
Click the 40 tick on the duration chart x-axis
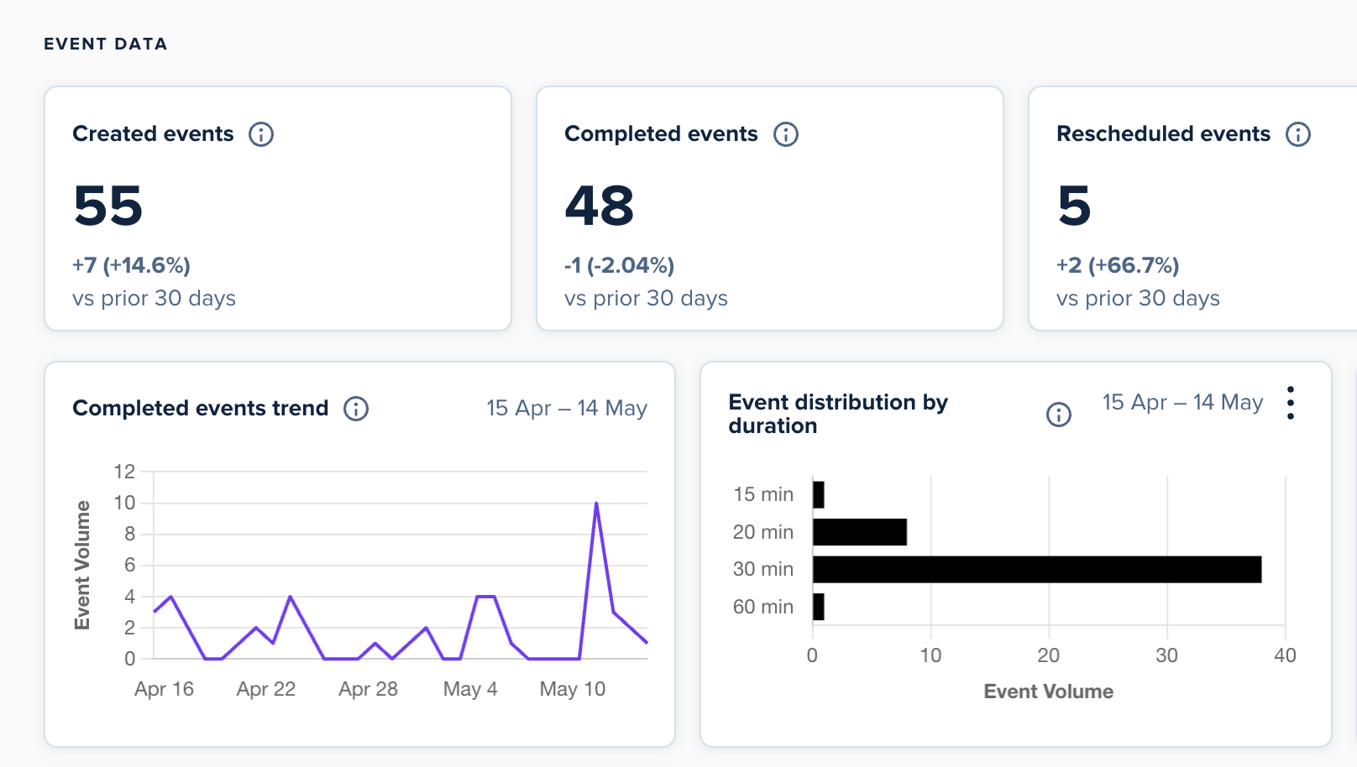pos(1285,655)
